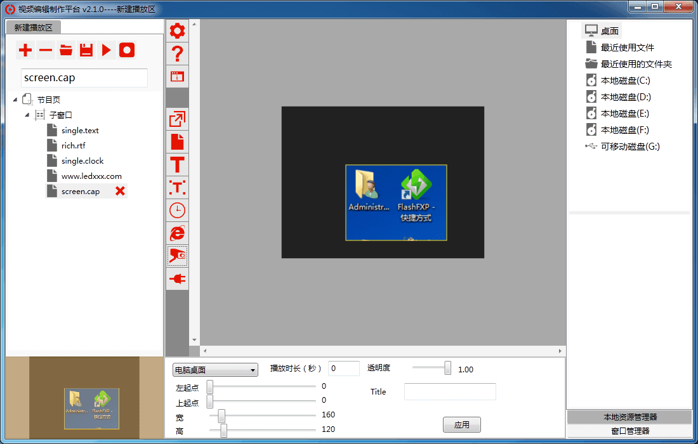Add a clock with the clock icon
Viewport: 698px width, 444px height.
[x=177, y=210]
